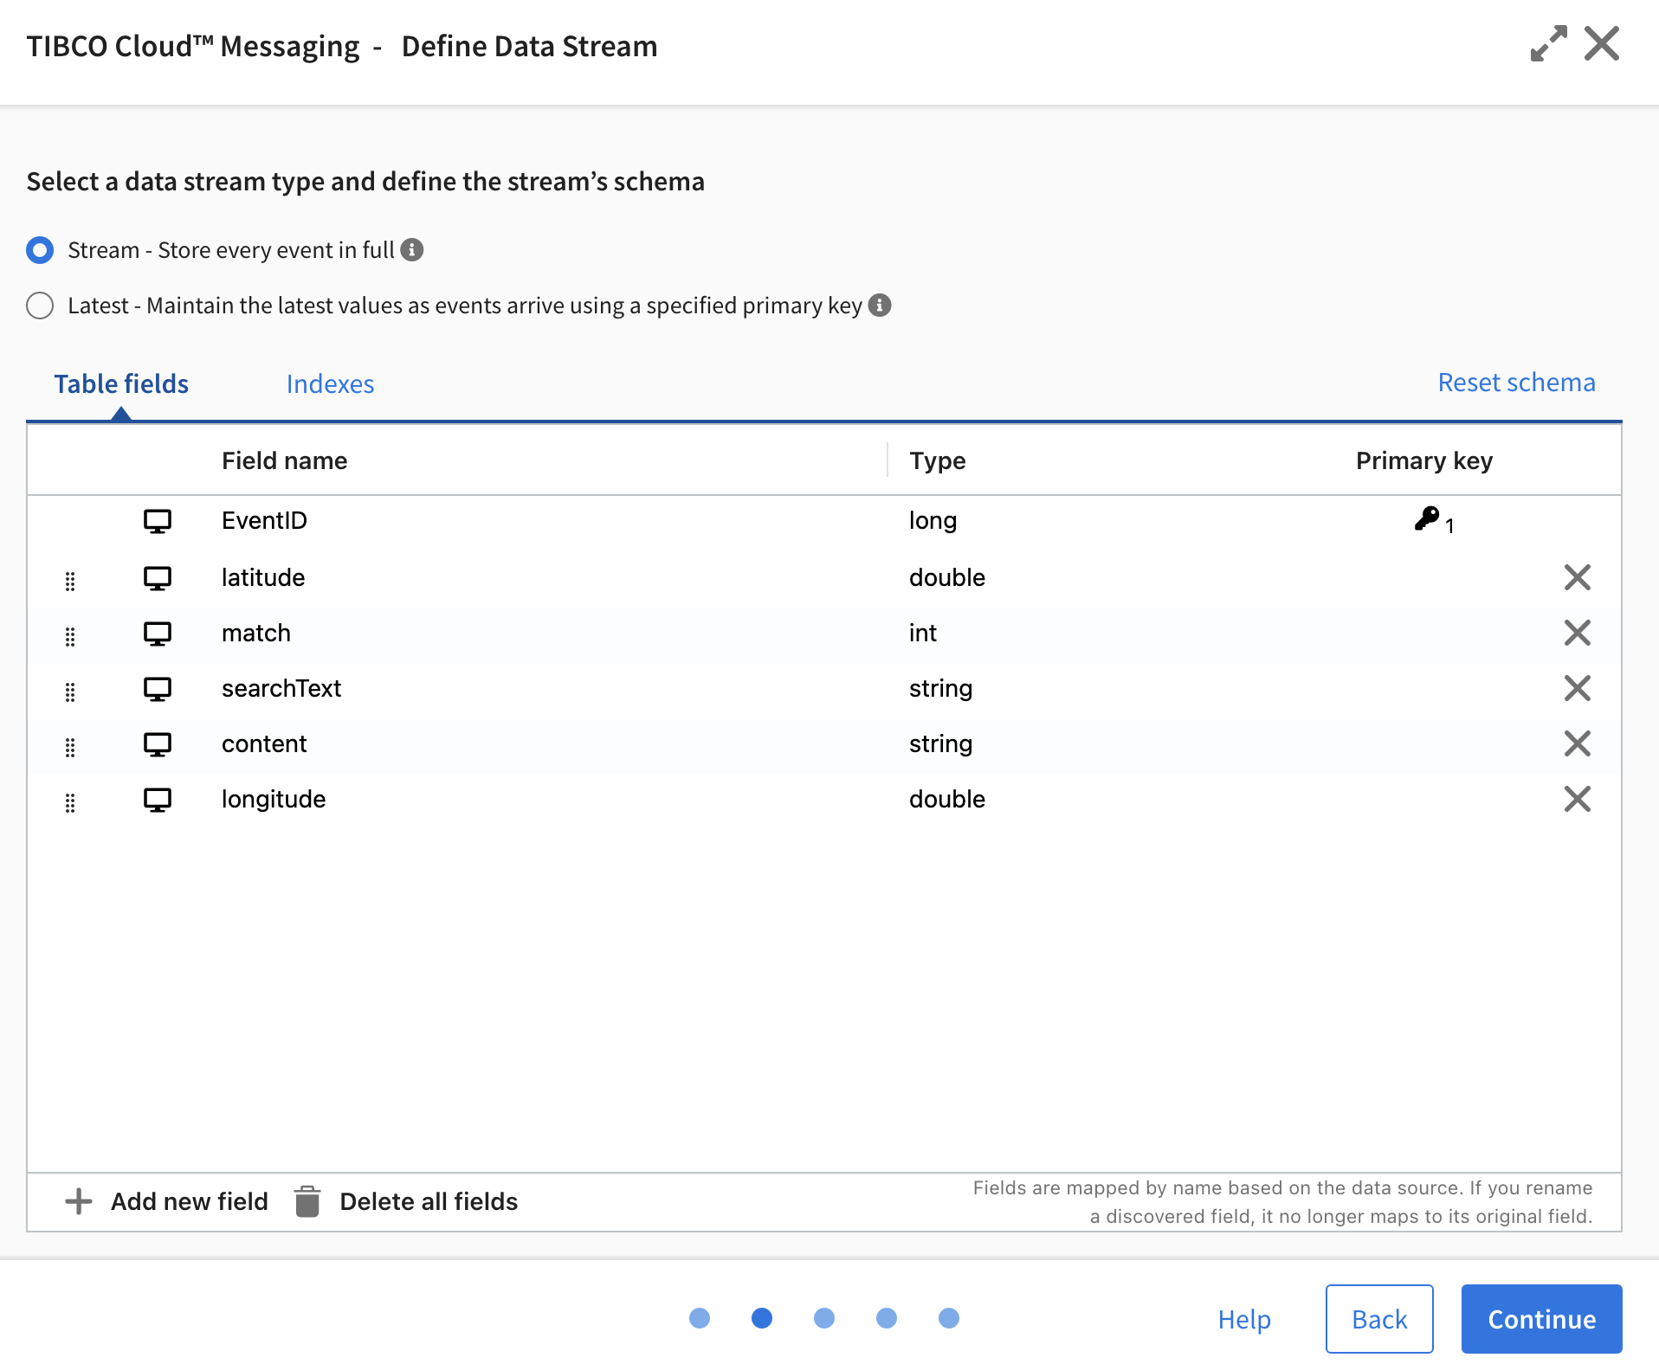
Task: Jump to fourth wizard step dot
Action: coord(887,1318)
